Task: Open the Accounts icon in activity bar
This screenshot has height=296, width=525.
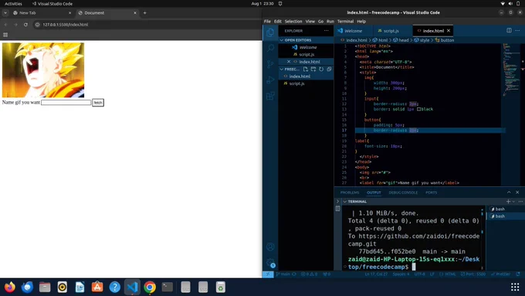Action: point(270,247)
